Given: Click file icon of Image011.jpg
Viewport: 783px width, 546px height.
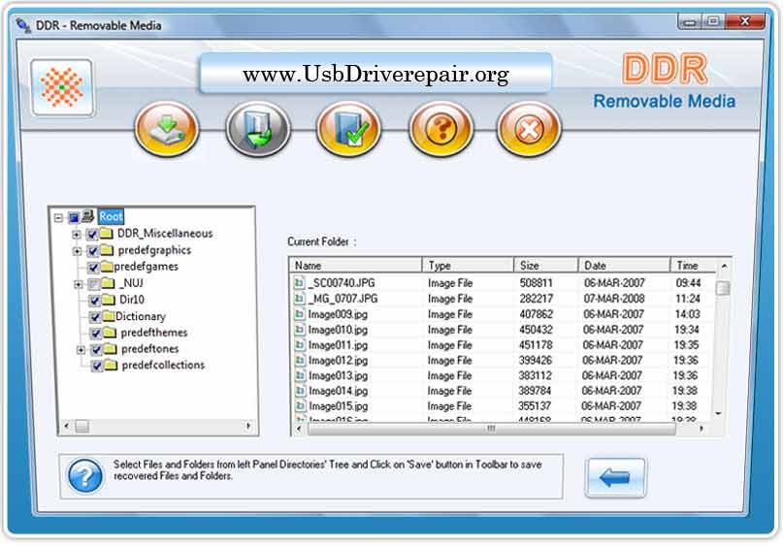Looking at the screenshot, I should pyautogui.click(x=299, y=345).
